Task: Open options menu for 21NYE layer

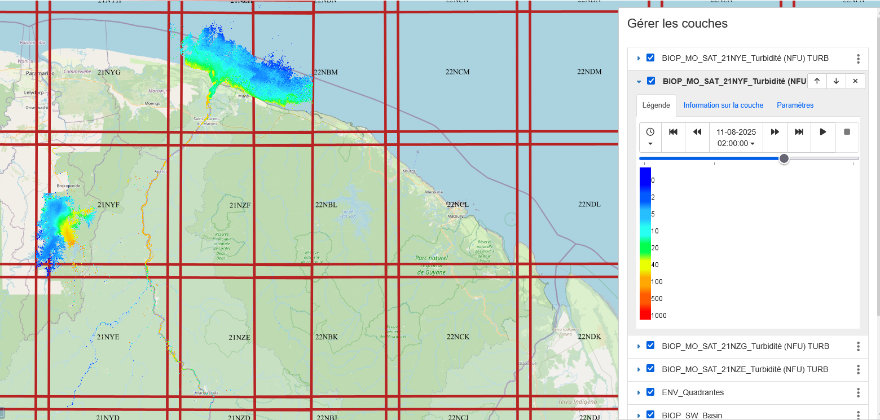Action: 858,59
